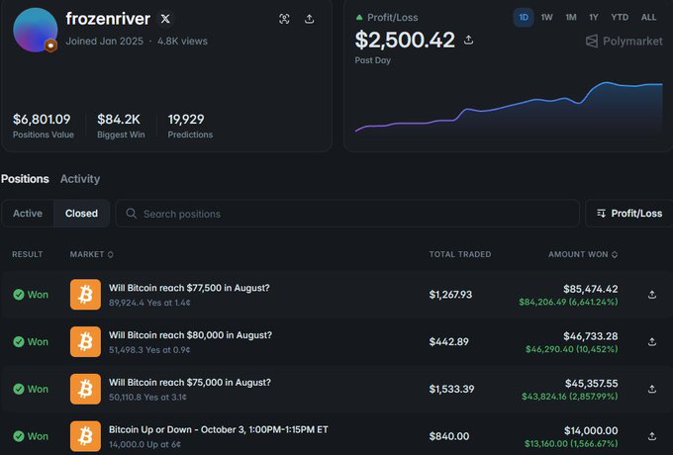This screenshot has height=455, width=673.
Task: Click frozenriver's gradient avatar
Action: pos(36,30)
